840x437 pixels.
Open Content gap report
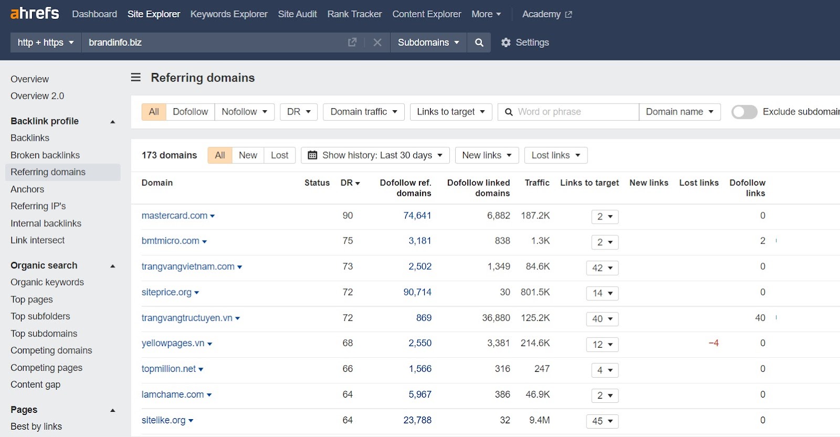click(36, 385)
